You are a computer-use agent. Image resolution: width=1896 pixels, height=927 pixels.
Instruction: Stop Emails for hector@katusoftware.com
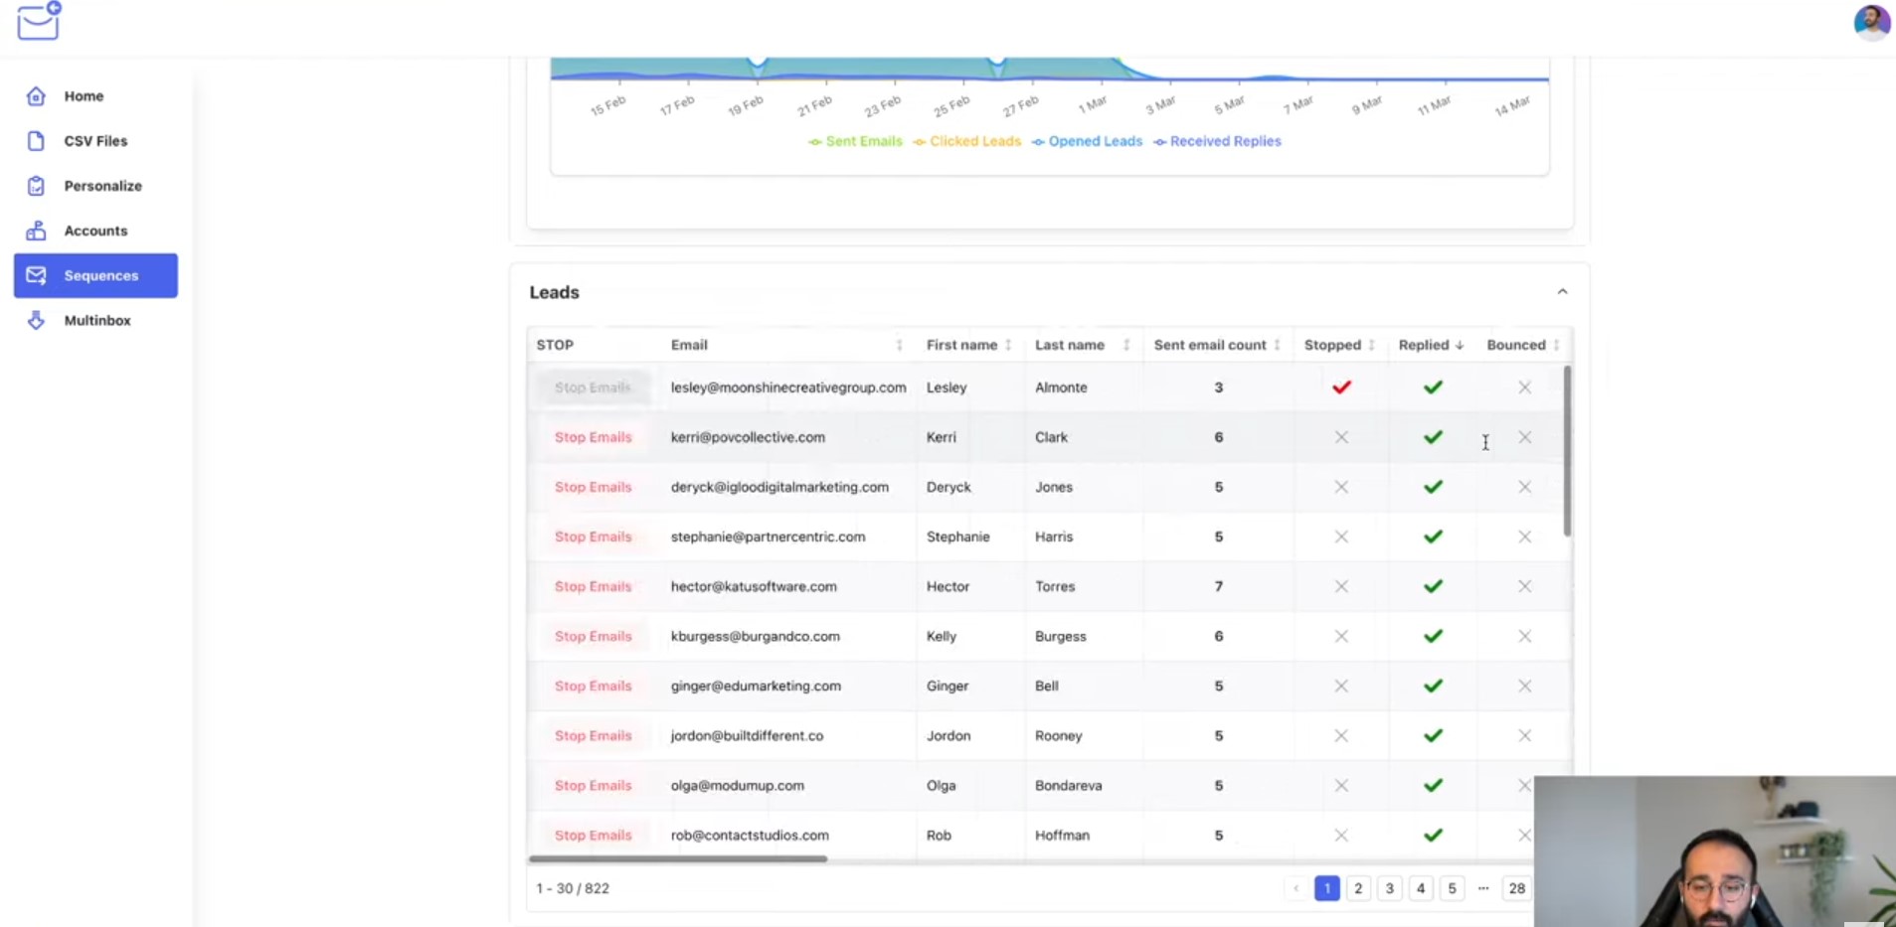(x=593, y=586)
